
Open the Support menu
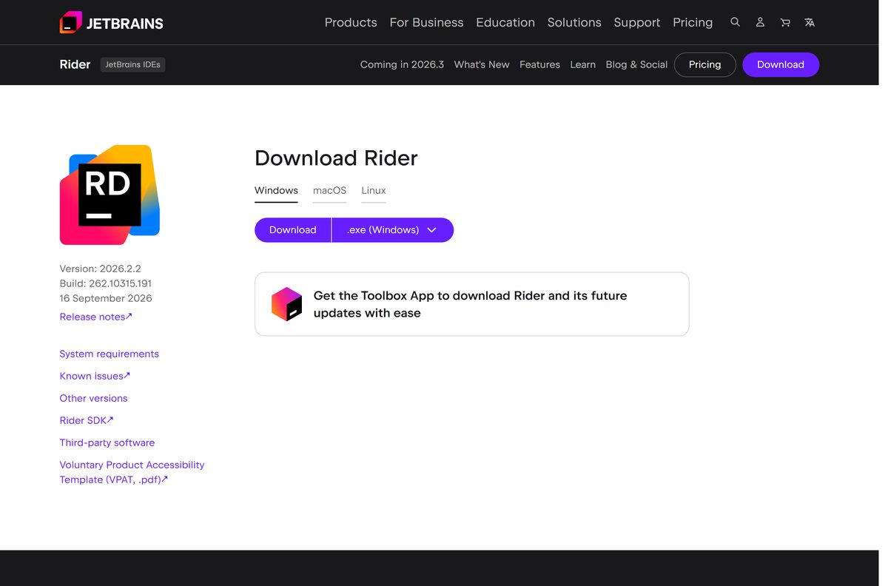637,22
